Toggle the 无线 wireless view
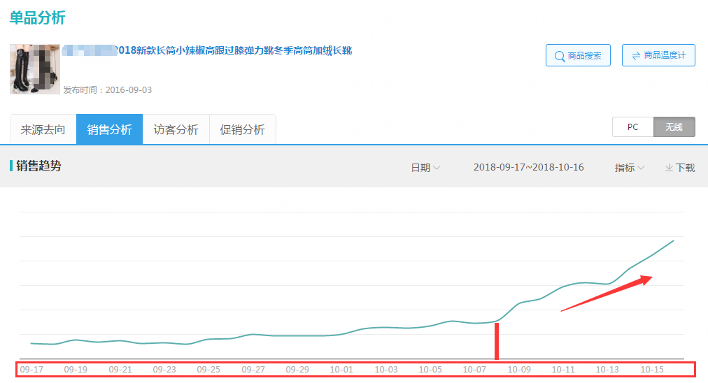 coord(674,127)
